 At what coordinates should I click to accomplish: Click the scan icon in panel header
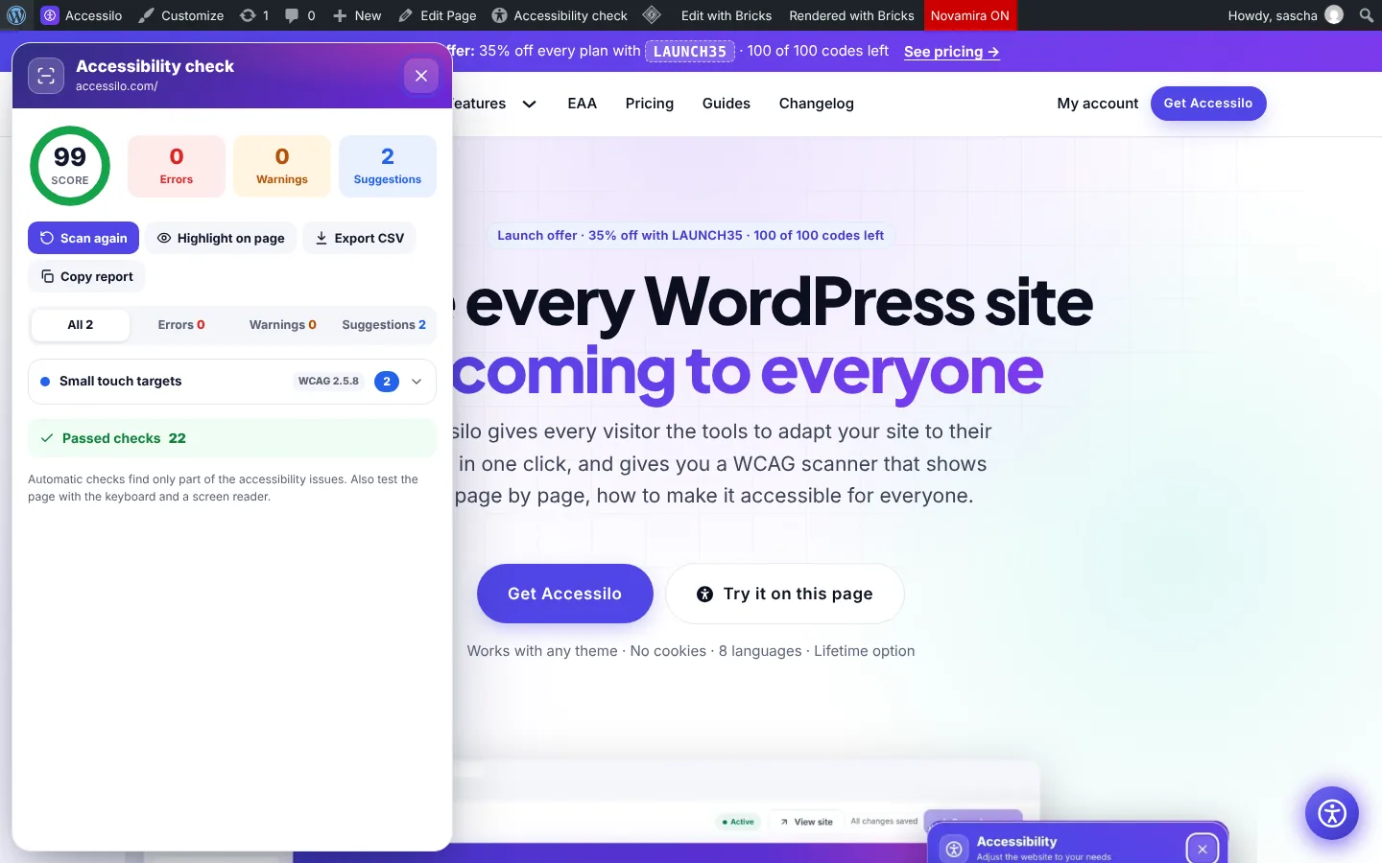pos(46,76)
